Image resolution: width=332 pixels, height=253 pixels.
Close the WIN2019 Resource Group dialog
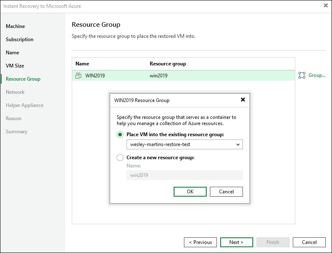(243, 100)
